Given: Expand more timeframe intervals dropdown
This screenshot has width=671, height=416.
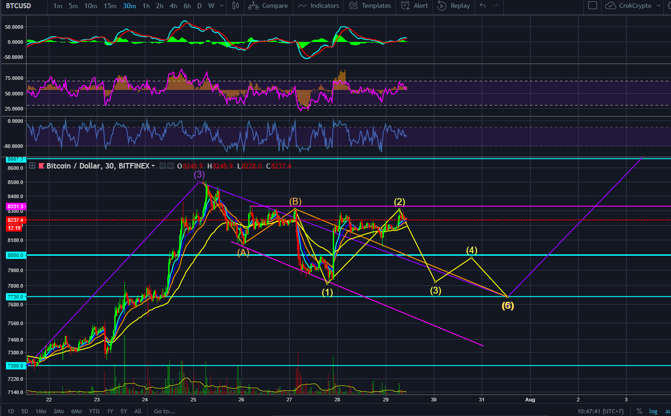Looking at the screenshot, I should coord(222,6).
